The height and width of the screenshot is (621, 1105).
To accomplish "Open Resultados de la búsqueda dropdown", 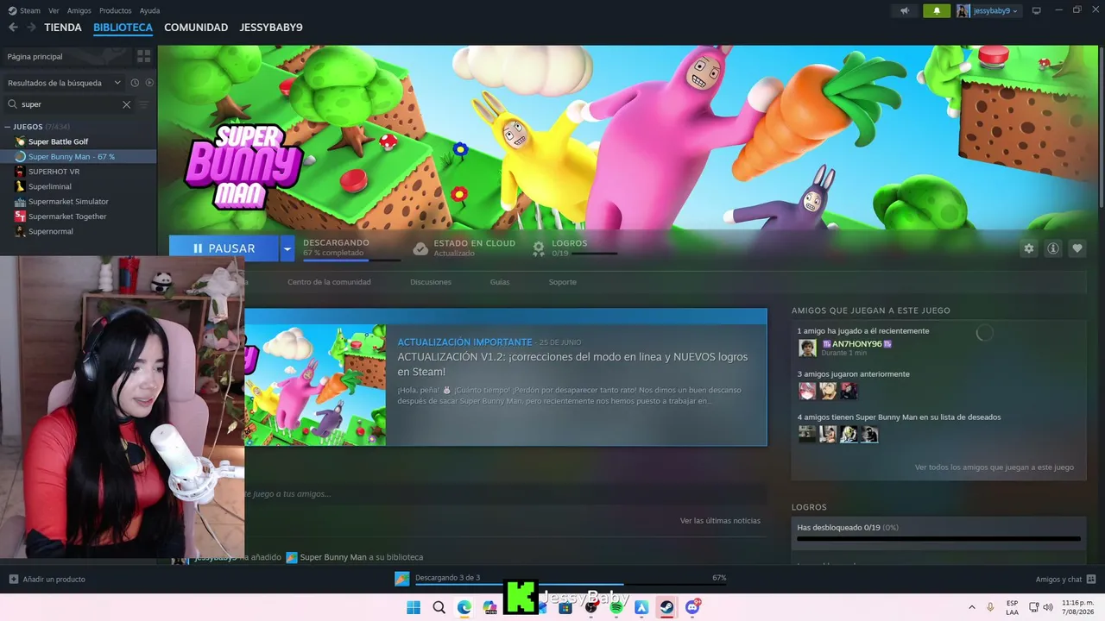I will (x=64, y=83).
